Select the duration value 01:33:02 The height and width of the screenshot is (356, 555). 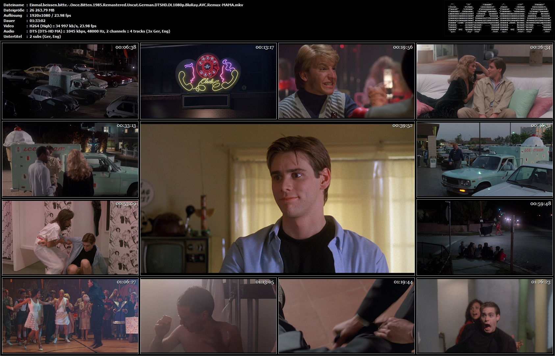tap(37, 21)
